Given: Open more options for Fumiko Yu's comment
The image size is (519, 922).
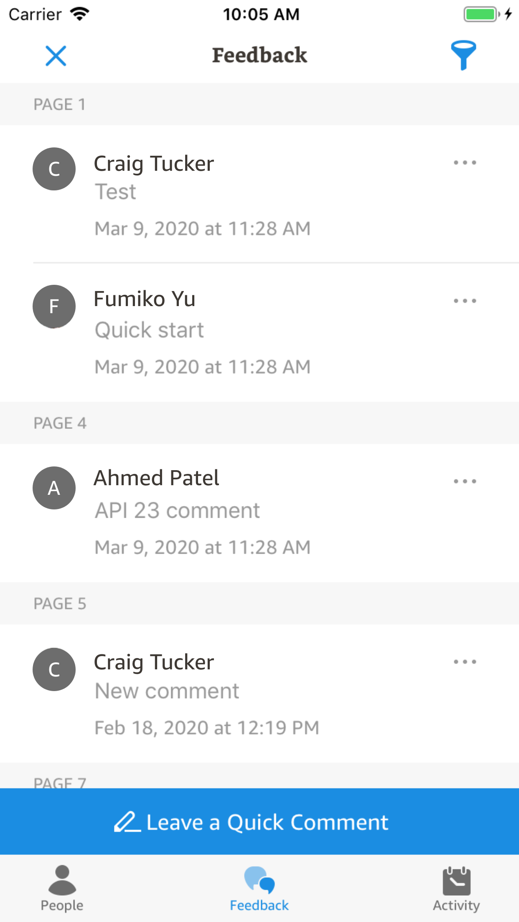Looking at the screenshot, I should coord(465,301).
